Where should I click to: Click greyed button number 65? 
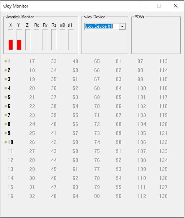coord(97,61)
